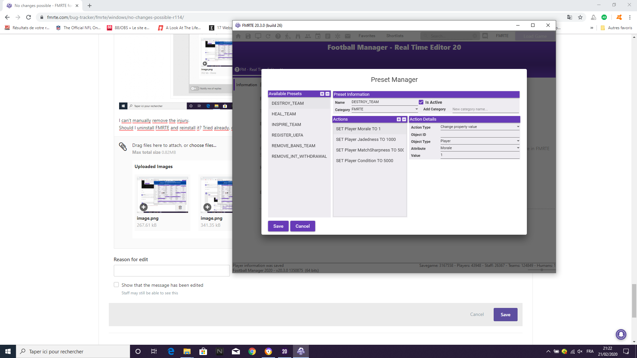Remove selected action with minus icon

(404, 119)
